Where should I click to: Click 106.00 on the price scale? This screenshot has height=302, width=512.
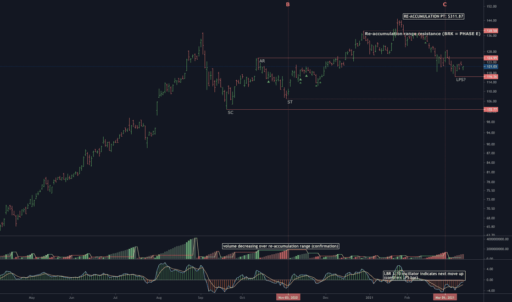(x=492, y=102)
